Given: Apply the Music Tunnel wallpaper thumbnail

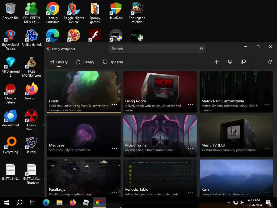Looking at the screenshot, I should tap(160, 136).
